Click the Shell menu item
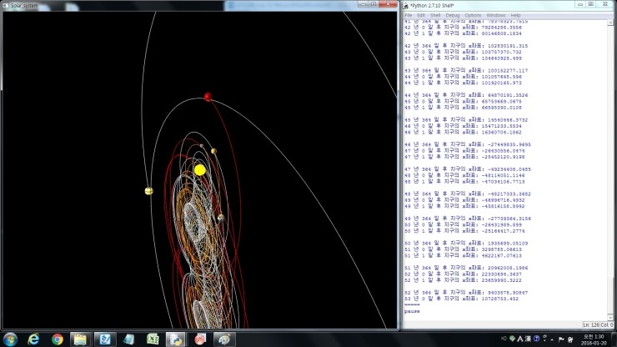The image size is (617, 347). (434, 15)
